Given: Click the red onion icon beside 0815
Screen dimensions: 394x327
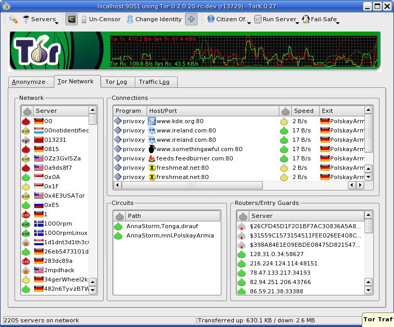Looking at the screenshot, I should coord(26,149).
